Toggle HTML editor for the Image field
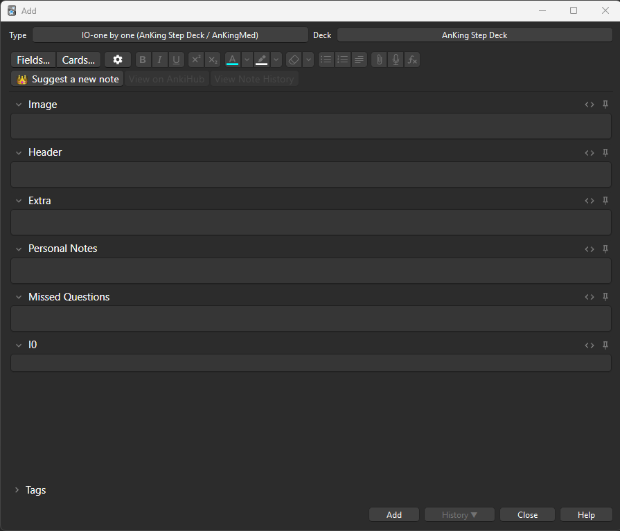 pos(590,105)
